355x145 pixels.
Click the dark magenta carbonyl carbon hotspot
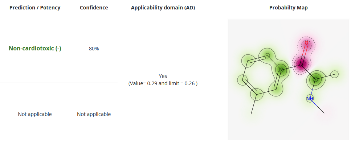pos(301,64)
